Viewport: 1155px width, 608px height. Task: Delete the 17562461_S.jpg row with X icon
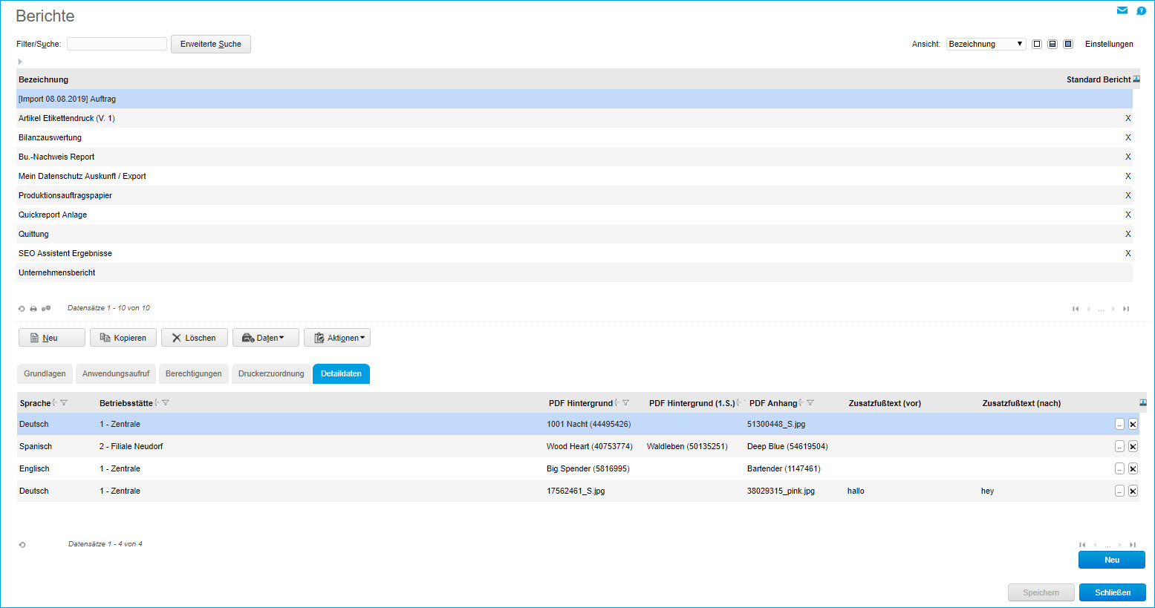click(1133, 491)
